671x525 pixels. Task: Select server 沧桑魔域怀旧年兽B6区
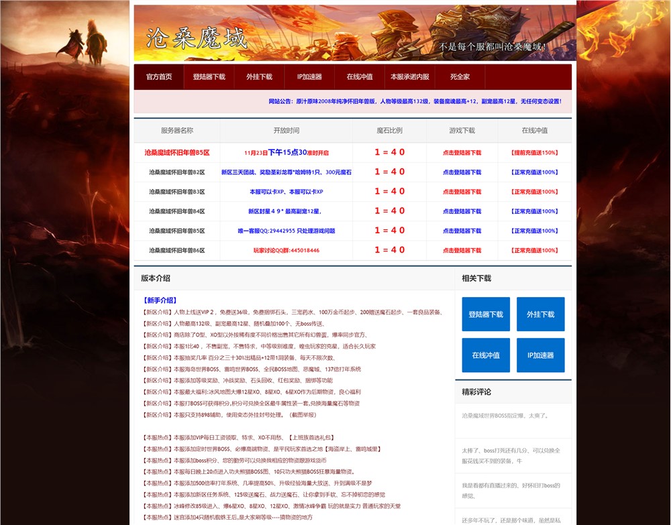[x=176, y=250]
